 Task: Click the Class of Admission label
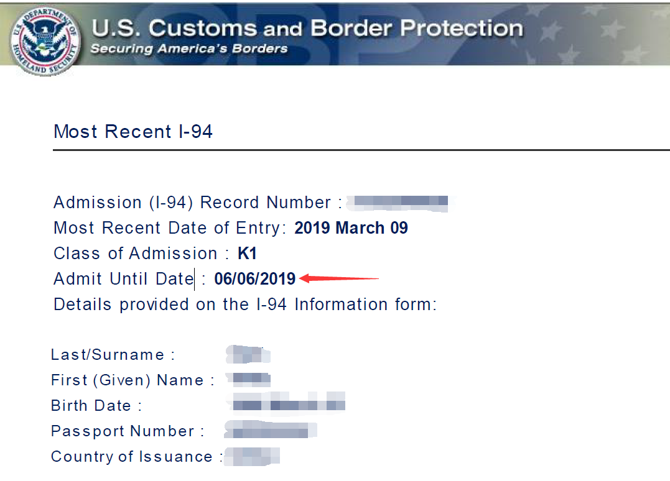pyautogui.click(x=136, y=254)
